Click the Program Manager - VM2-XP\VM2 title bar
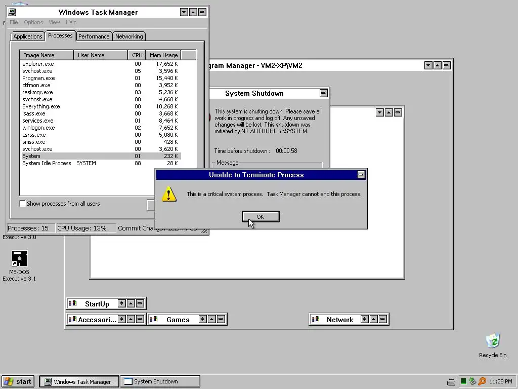This screenshot has width=518, height=389. 316,65
